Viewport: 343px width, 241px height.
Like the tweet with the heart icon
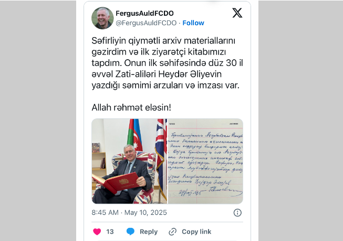[x=97, y=232]
